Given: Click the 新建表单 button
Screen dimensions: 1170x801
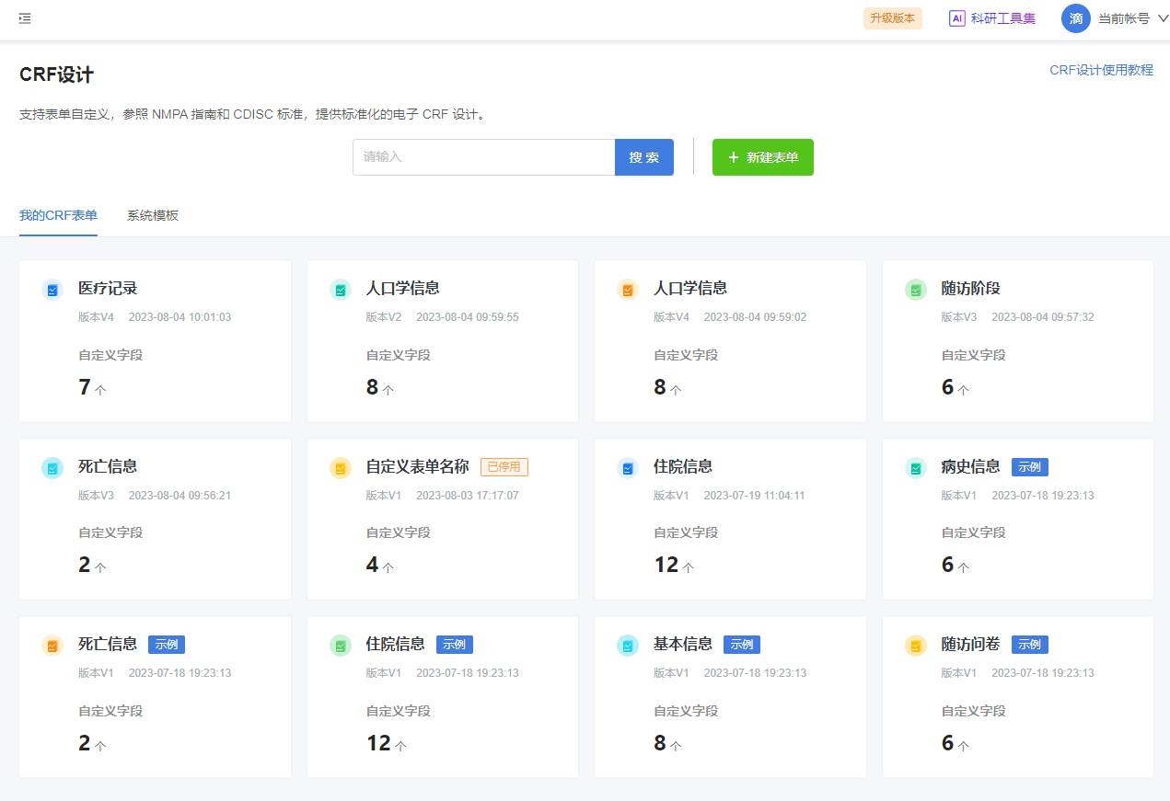Looking at the screenshot, I should tap(762, 157).
